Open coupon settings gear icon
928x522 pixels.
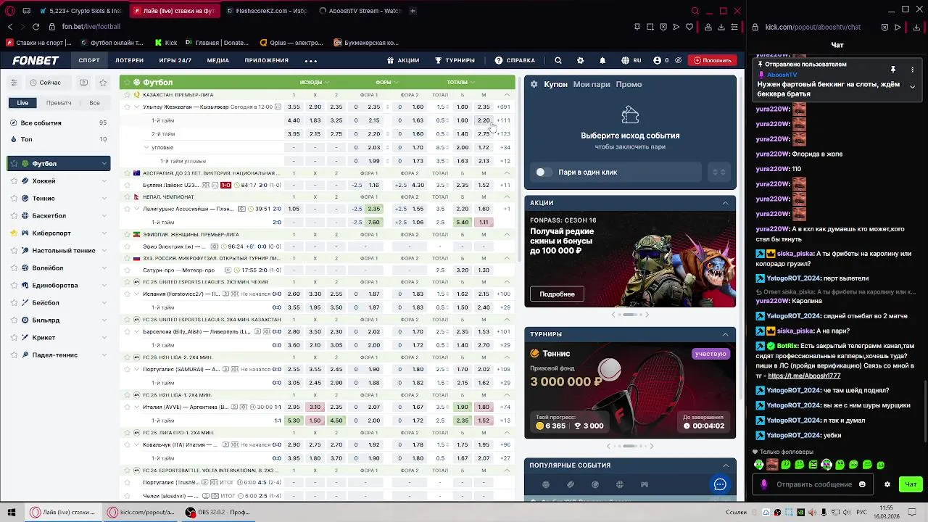coord(534,84)
